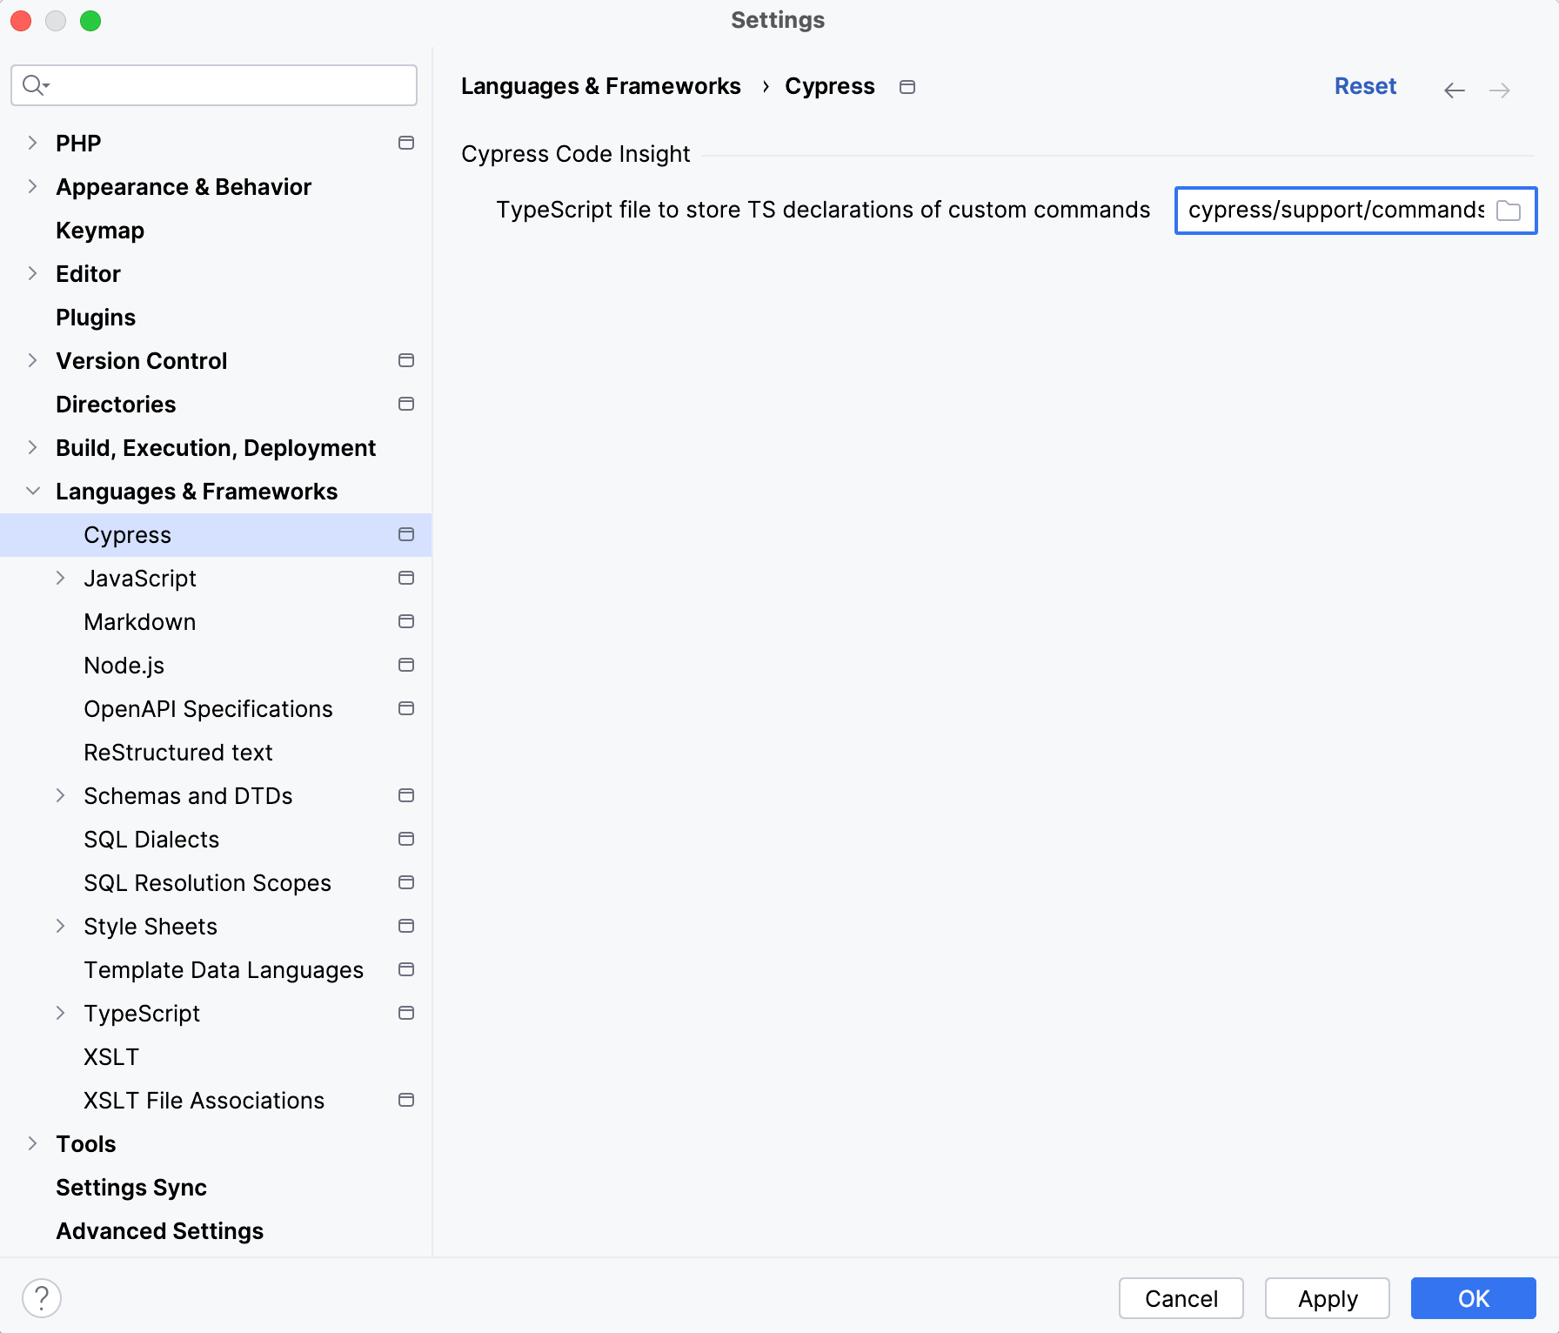Collapse the Languages & Frameworks section
This screenshot has height=1333, width=1559.
[32, 491]
